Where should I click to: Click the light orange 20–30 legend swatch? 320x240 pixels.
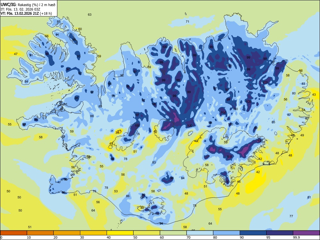67,233
